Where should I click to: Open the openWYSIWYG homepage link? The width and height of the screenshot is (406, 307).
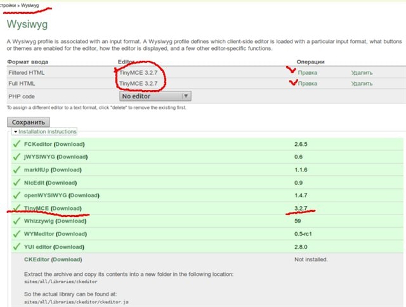point(45,195)
